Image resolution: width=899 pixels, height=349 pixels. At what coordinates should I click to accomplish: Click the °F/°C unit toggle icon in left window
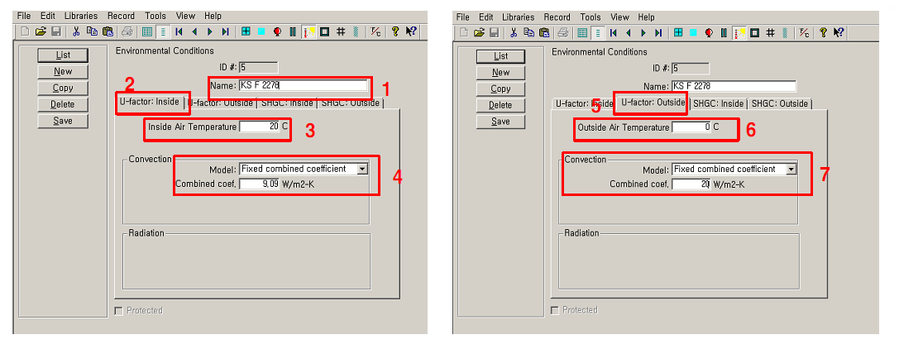(375, 32)
